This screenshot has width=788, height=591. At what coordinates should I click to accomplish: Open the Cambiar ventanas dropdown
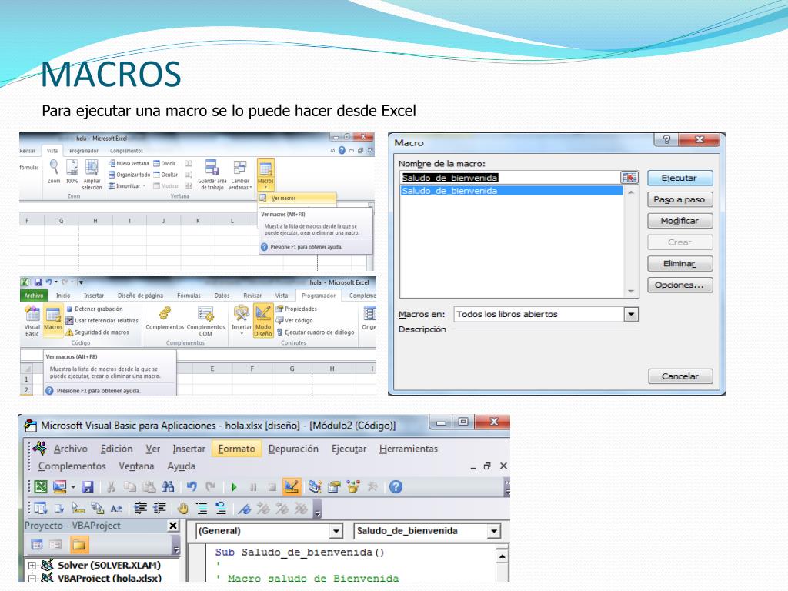[240, 175]
